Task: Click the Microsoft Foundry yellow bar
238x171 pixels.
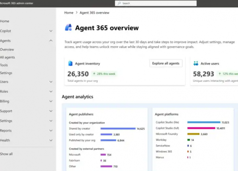Action: pyautogui.click(x=193, y=134)
